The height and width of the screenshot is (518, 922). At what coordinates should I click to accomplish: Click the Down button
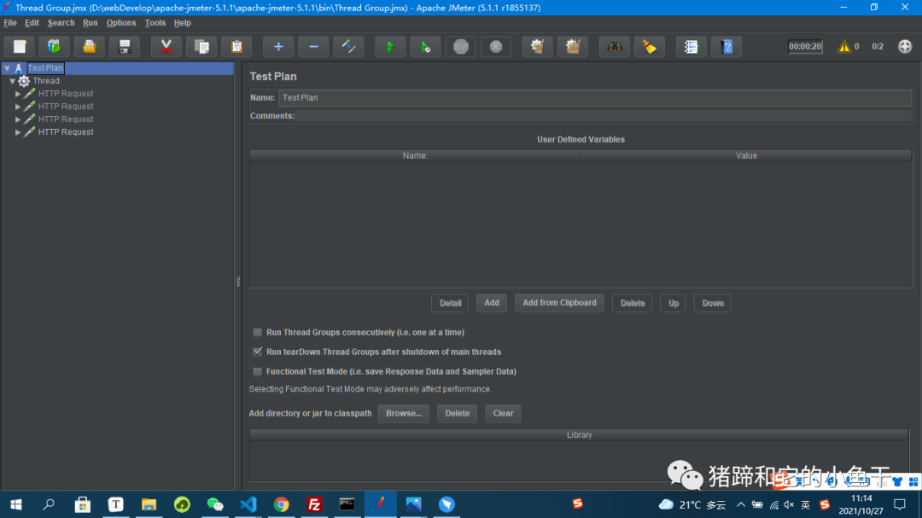point(713,304)
